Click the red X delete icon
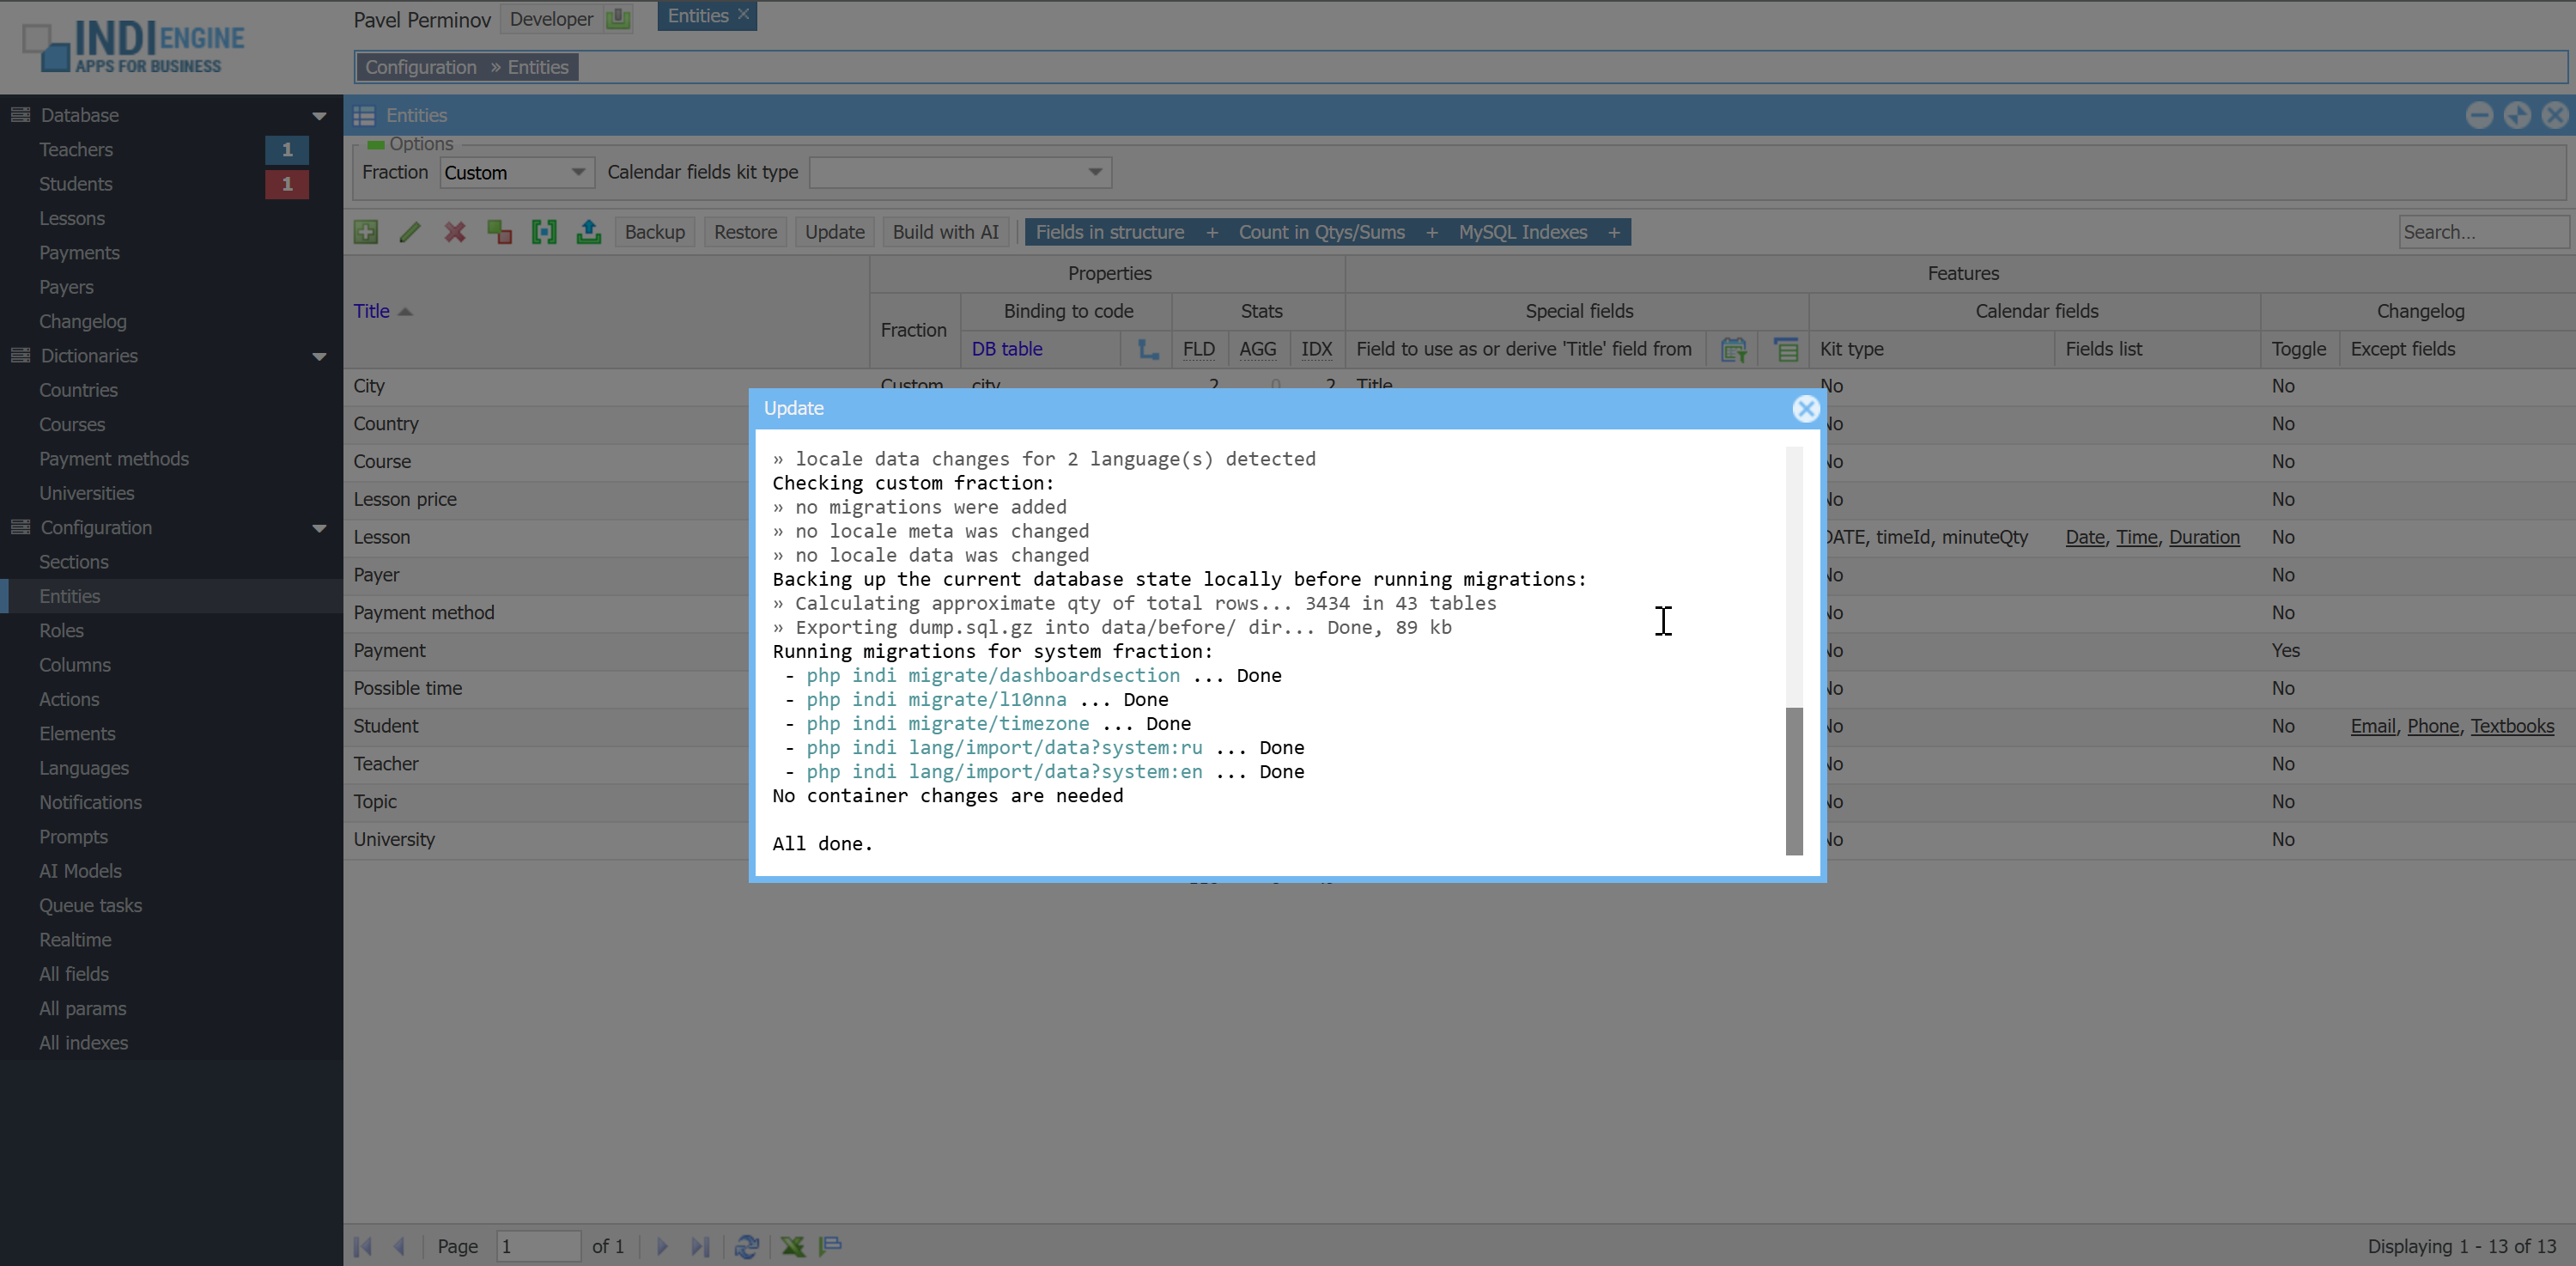This screenshot has height=1266, width=2576. (x=455, y=232)
